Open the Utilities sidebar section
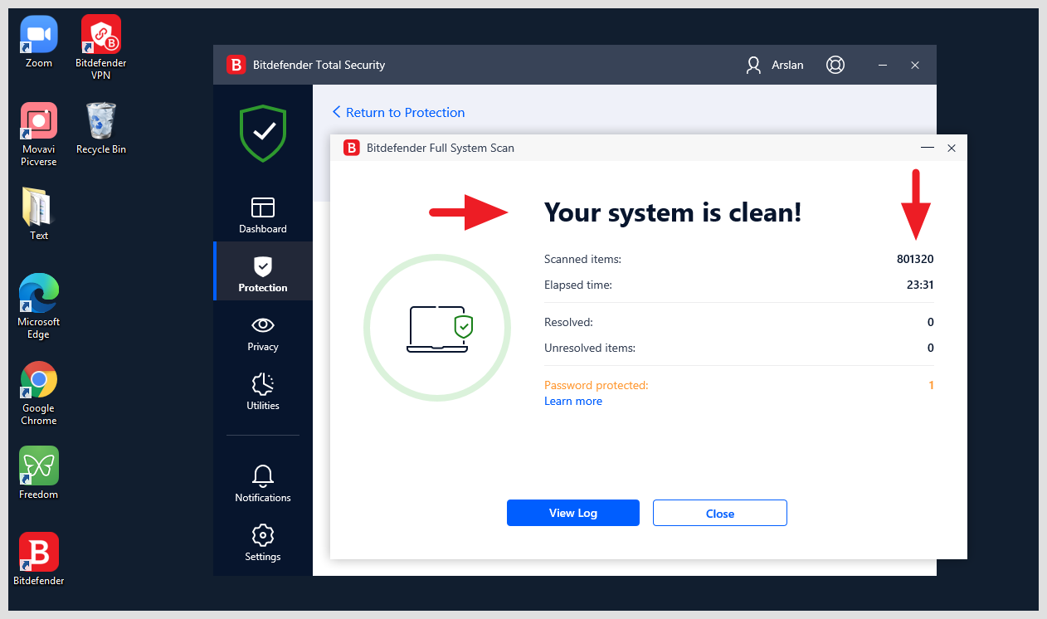Viewport: 1047px width, 619px height. 263,392
